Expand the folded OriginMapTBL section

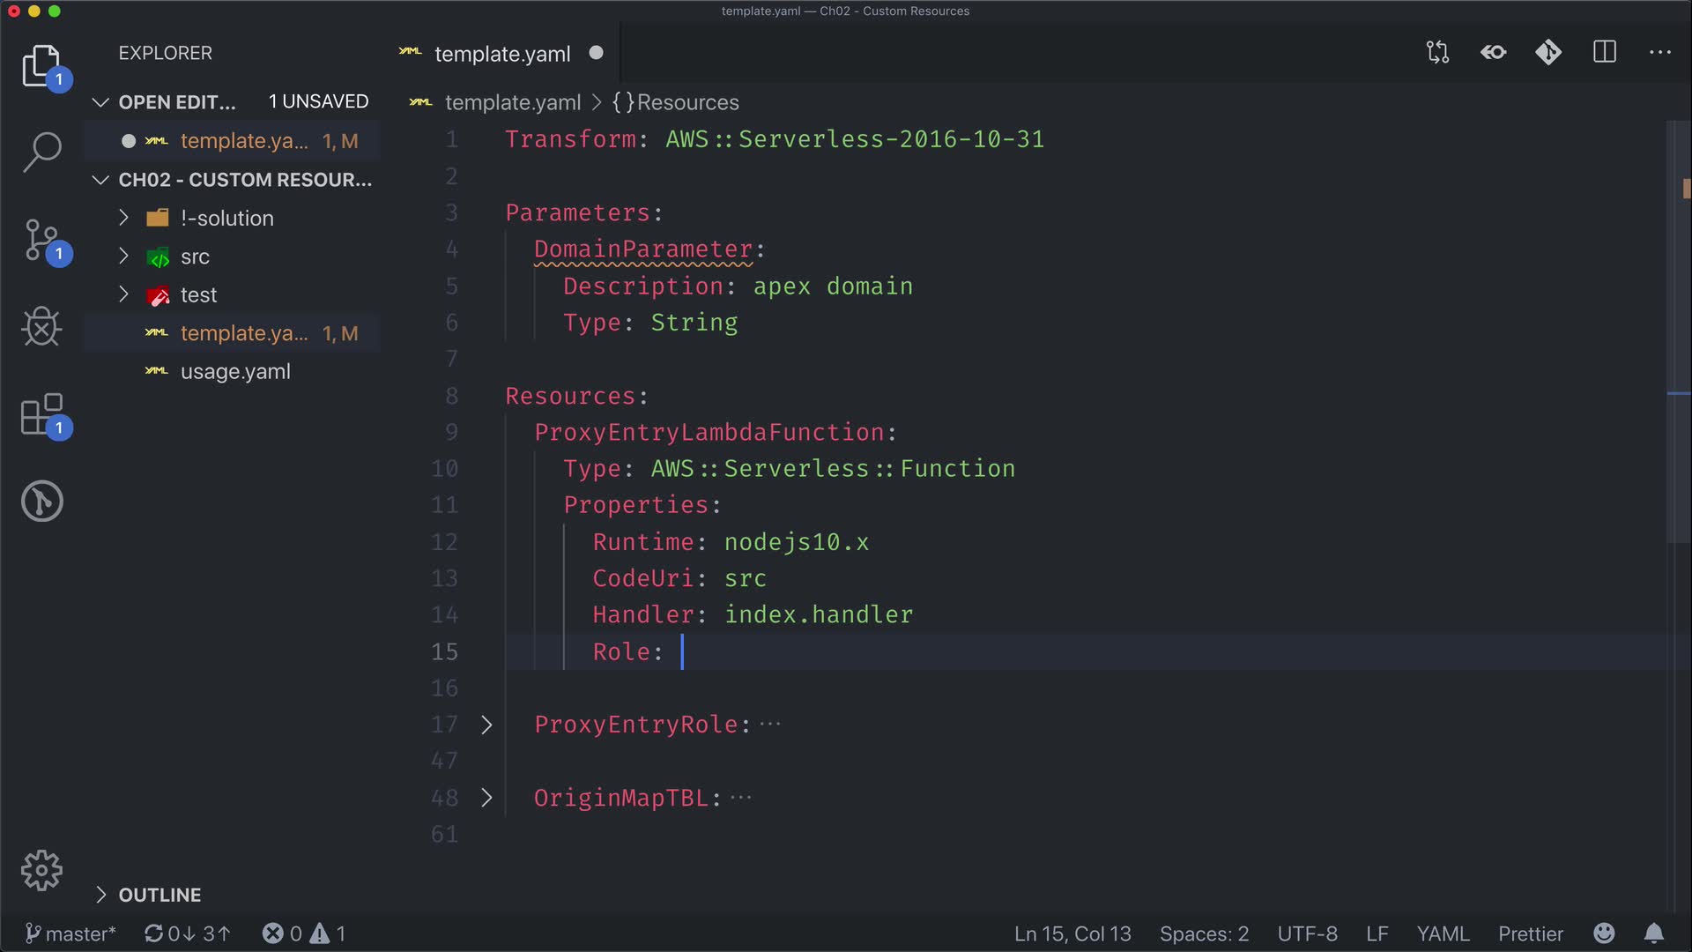486,798
